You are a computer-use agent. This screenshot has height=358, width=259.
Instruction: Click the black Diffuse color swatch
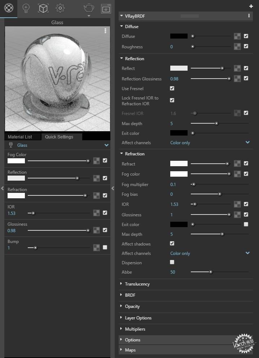click(179, 36)
